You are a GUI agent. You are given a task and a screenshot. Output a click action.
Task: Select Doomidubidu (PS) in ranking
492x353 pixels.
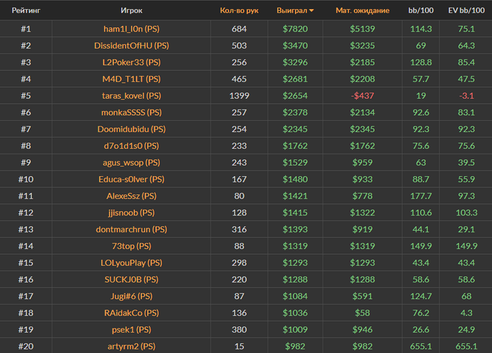pos(131,129)
